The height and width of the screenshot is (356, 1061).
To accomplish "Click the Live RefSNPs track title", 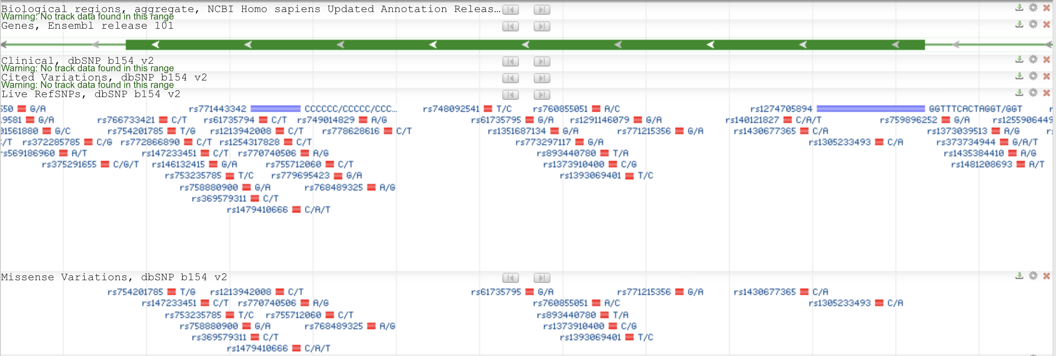I will (x=91, y=94).
